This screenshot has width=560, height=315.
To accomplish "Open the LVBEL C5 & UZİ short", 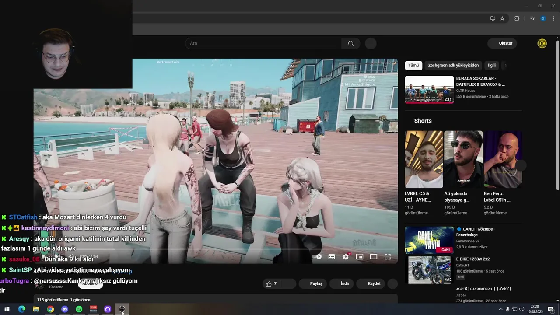I will pos(423,159).
